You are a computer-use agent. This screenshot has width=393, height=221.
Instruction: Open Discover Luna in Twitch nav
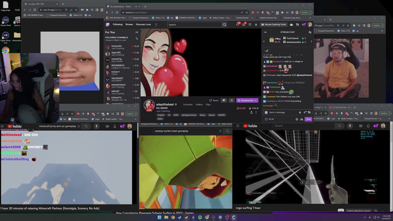[143, 25]
